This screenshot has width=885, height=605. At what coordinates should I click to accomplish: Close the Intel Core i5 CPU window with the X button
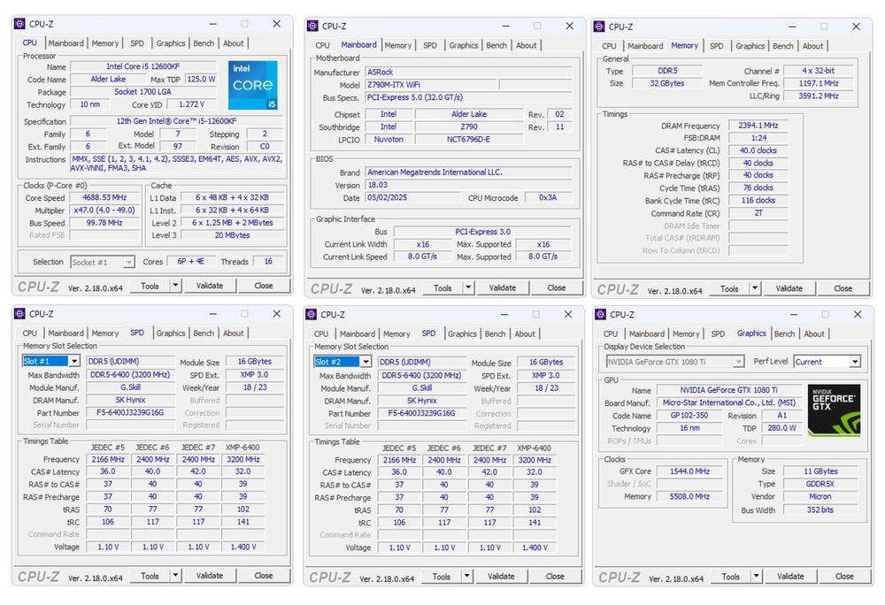pos(276,24)
